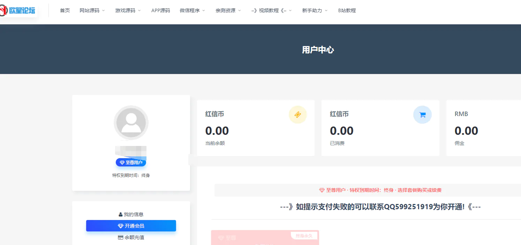Expand the 游戏源码 dropdown menu

128,10
